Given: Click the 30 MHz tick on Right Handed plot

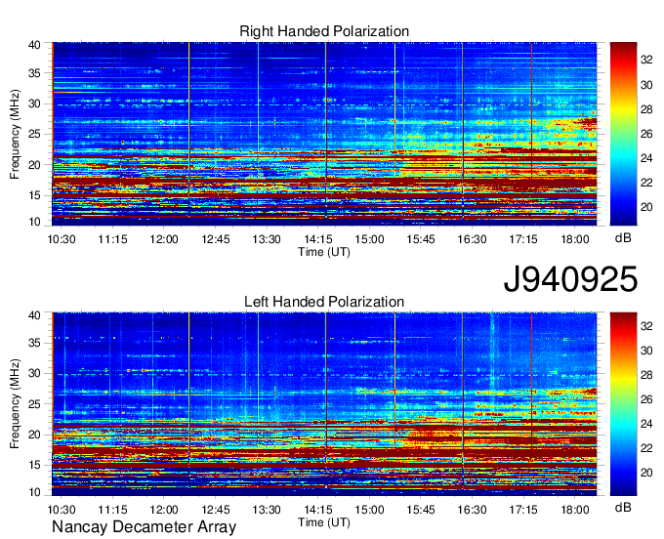Looking at the screenshot, I should (34, 104).
